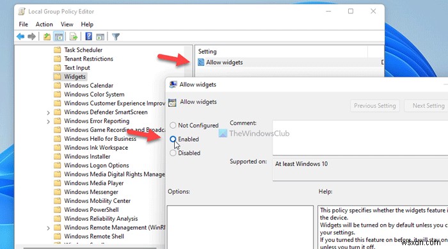Image resolution: width=448 pixels, height=249 pixels.
Task: Select the Windows Reliability Analysis tree item
Action: click(x=101, y=218)
